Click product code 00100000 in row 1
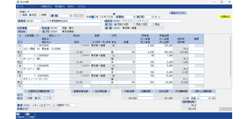Screen dimensions: 248x119 (55, 46)
